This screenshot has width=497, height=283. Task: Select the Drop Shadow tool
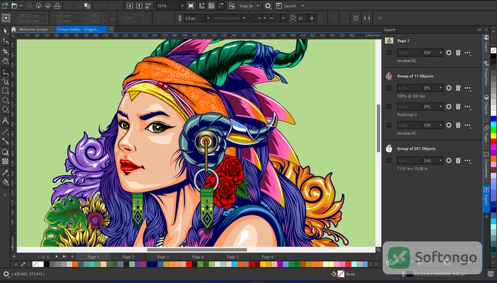[6, 152]
